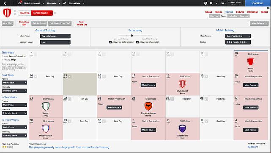Open 1 Wed Match Preparation focus dropdown
The height and width of the screenshot is (153, 271).
148,130
